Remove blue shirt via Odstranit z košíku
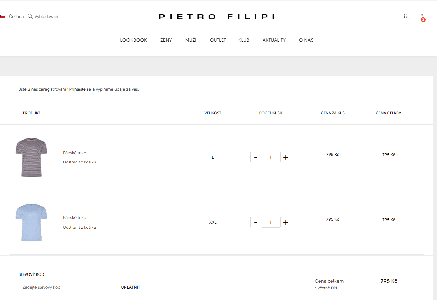This screenshot has width=437, height=300. pos(79,228)
